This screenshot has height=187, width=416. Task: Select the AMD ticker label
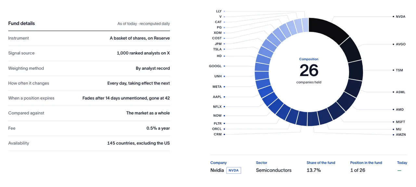[x=399, y=110]
